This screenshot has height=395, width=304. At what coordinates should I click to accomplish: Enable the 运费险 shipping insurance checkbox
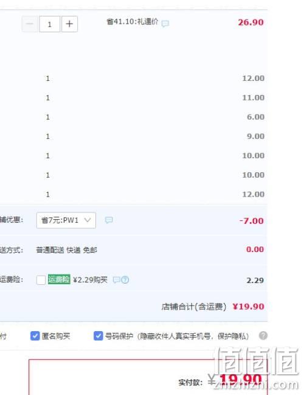[x=41, y=279]
